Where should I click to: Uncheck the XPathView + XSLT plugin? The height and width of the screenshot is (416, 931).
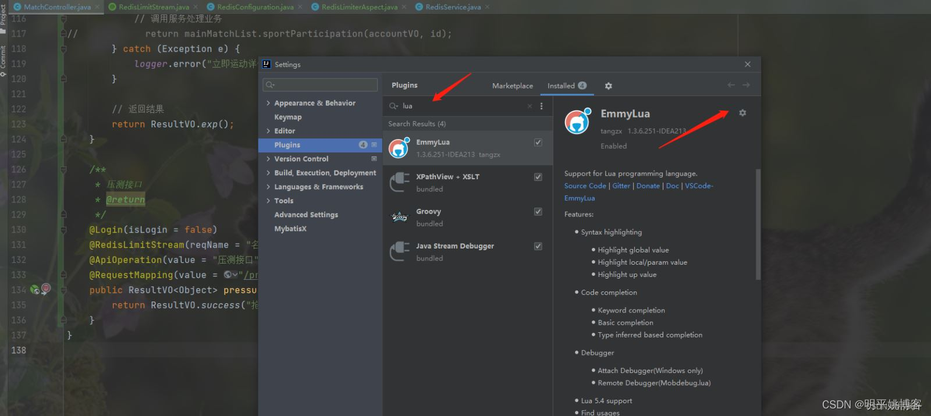click(x=538, y=177)
